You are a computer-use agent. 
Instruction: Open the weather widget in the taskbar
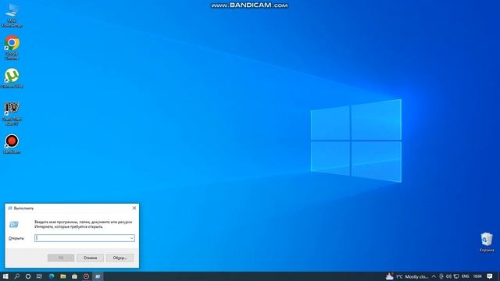click(407, 276)
